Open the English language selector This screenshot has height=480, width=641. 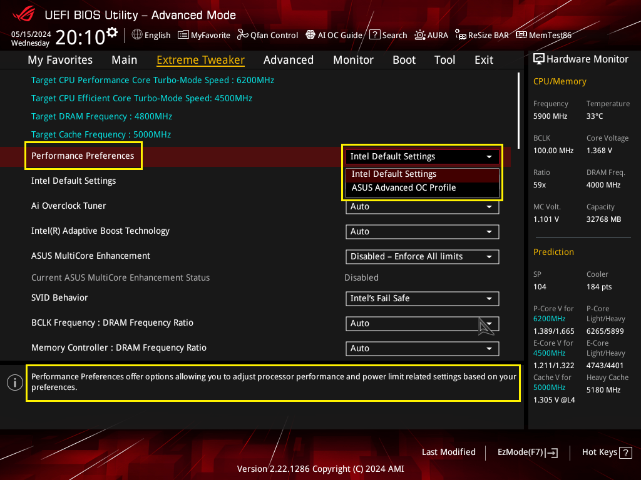[151, 36]
